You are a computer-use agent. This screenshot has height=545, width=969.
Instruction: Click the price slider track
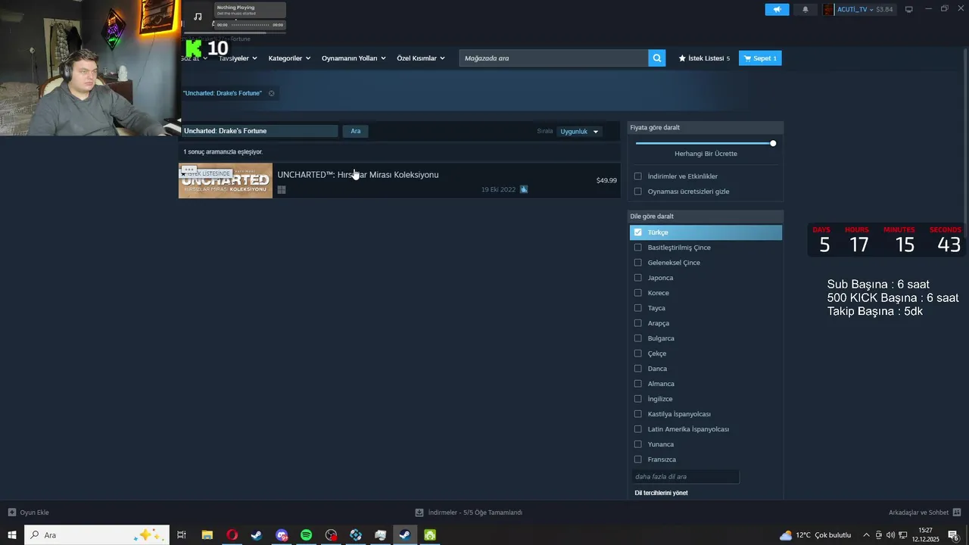(704, 143)
